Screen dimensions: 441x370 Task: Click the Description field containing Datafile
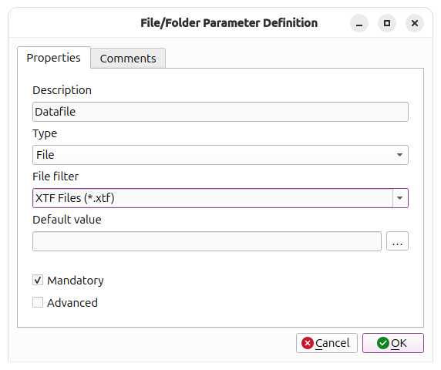pos(220,112)
